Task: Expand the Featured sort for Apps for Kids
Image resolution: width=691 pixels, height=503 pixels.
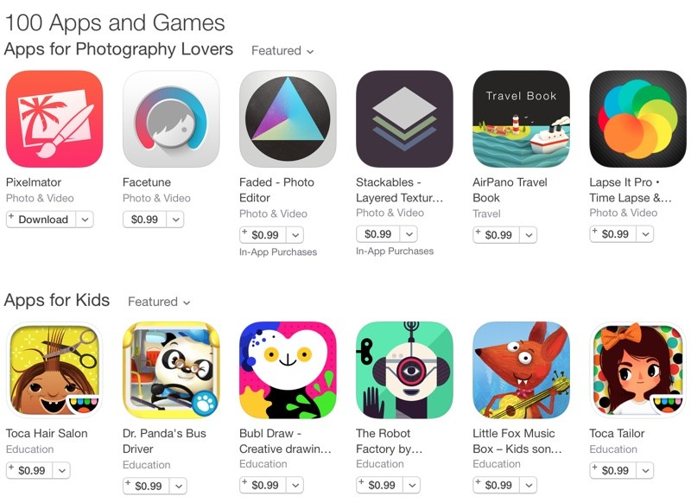Action: (x=159, y=302)
